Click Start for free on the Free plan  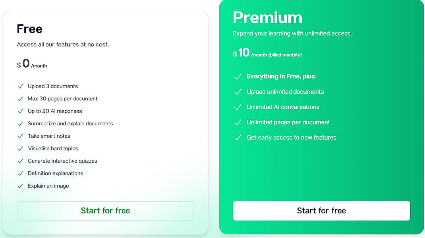[x=105, y=211]
